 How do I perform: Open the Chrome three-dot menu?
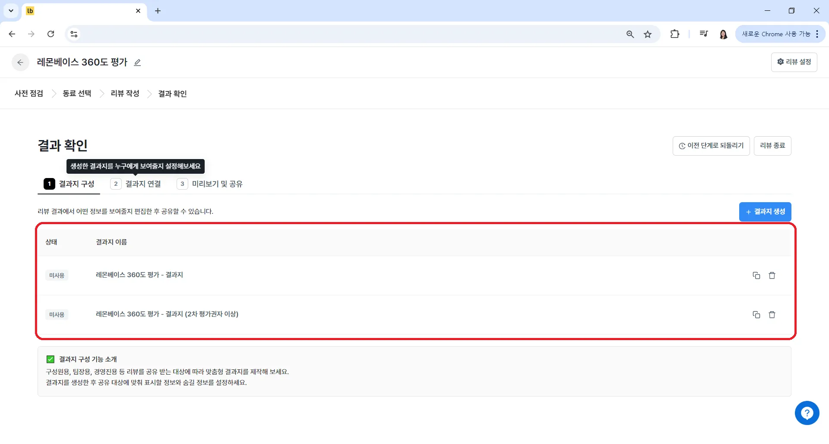coord(817,34)
